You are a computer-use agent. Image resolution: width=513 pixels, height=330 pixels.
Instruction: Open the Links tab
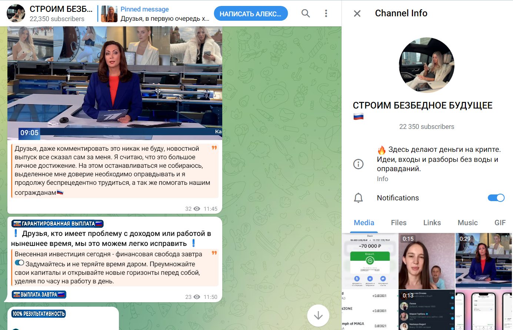pyautogui.click(x=432, y=223)
